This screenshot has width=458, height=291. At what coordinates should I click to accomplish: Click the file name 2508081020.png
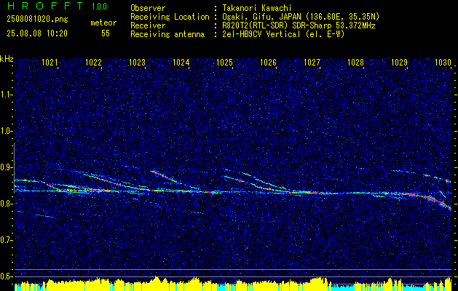(37, 20)
